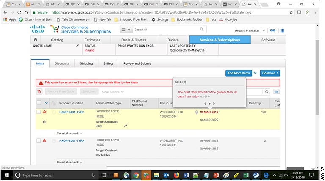Open the Catalog tab
Image resolution: width=325 pixels, height=181 pixels.
tap(57, 40)
